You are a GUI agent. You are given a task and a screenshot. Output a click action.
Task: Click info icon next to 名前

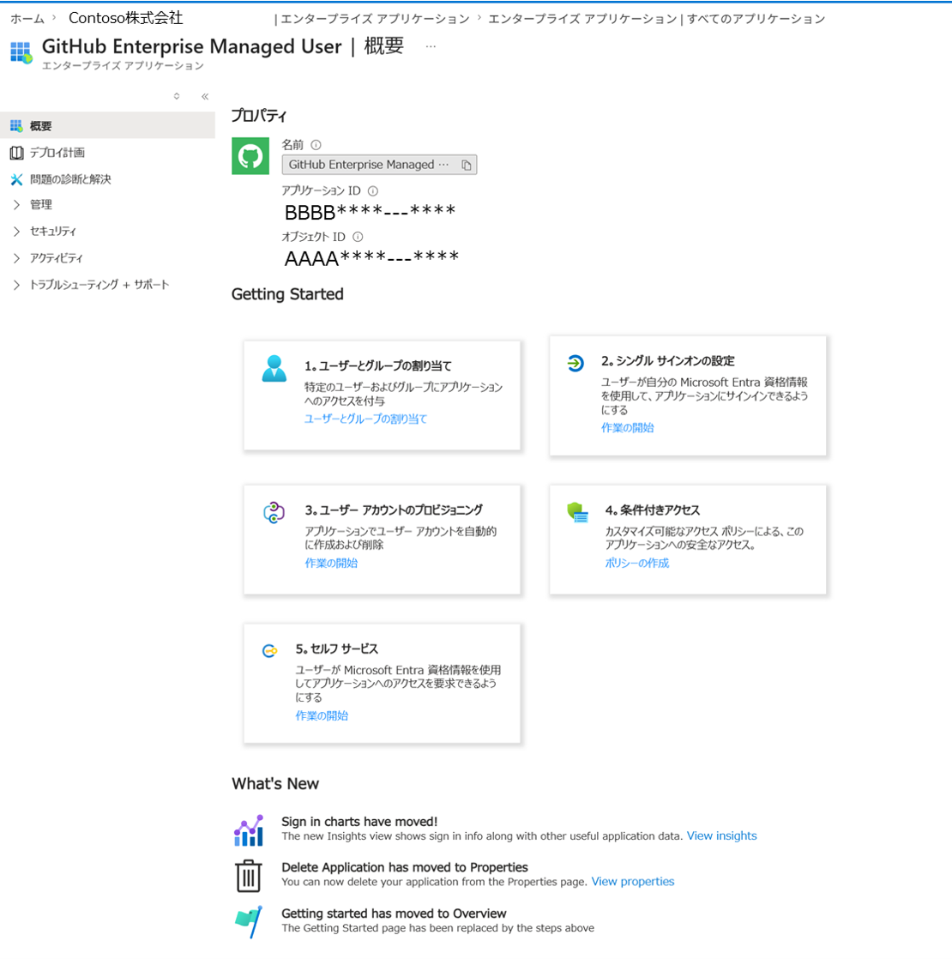pyautogui.click(x=316, y=145)
